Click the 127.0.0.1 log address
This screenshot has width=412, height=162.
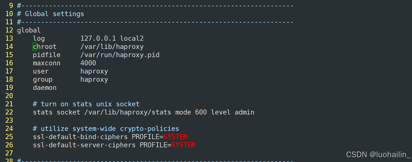(98, 38)
